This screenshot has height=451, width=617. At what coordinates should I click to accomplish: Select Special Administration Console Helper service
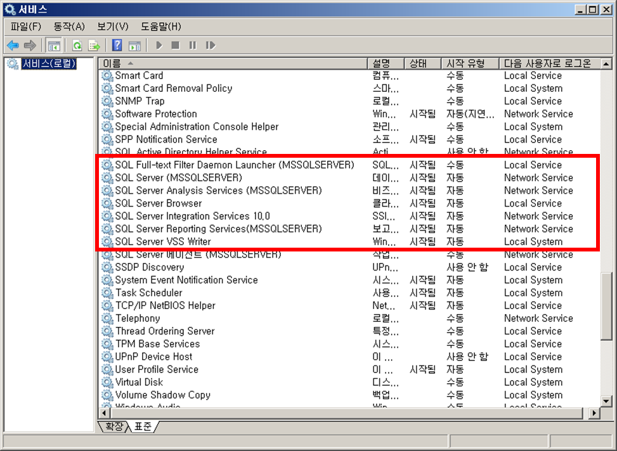[x=350, y=127]
